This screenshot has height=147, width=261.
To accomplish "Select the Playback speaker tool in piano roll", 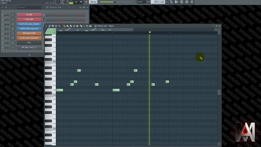I will (x=91, y=26).
